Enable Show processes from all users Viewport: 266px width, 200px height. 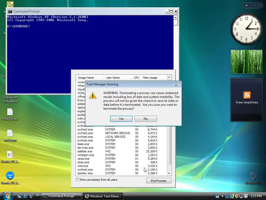coord(77,180)
